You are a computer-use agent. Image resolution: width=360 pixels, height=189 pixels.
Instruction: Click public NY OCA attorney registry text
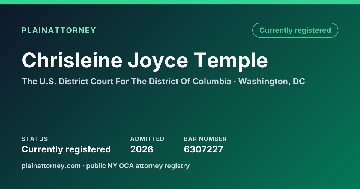coord(138,166)
